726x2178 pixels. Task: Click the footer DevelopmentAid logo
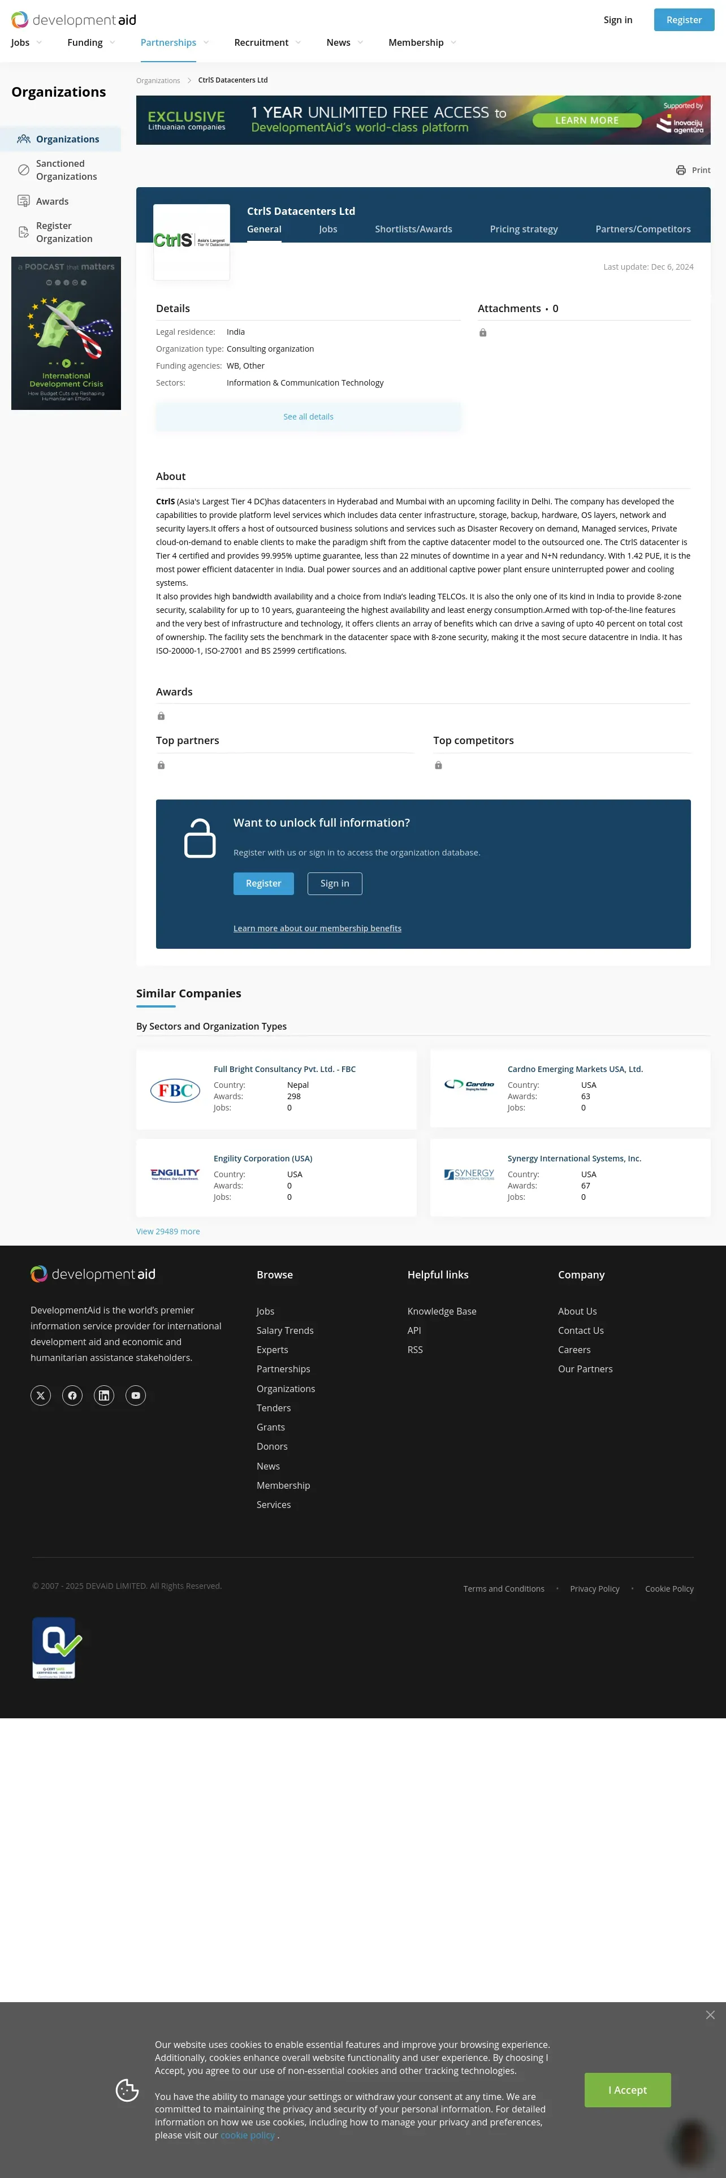point(93,1274)
